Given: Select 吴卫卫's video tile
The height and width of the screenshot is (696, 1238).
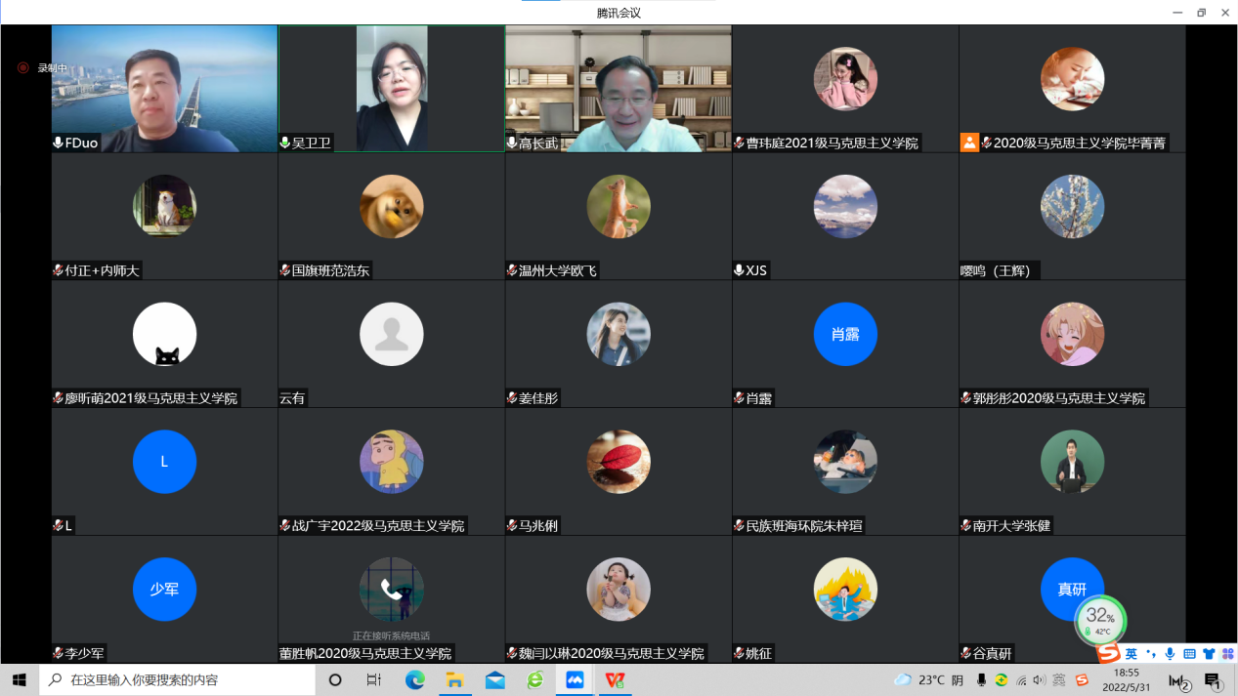Looking at the screenshot, I should click(x=391, y=89).
